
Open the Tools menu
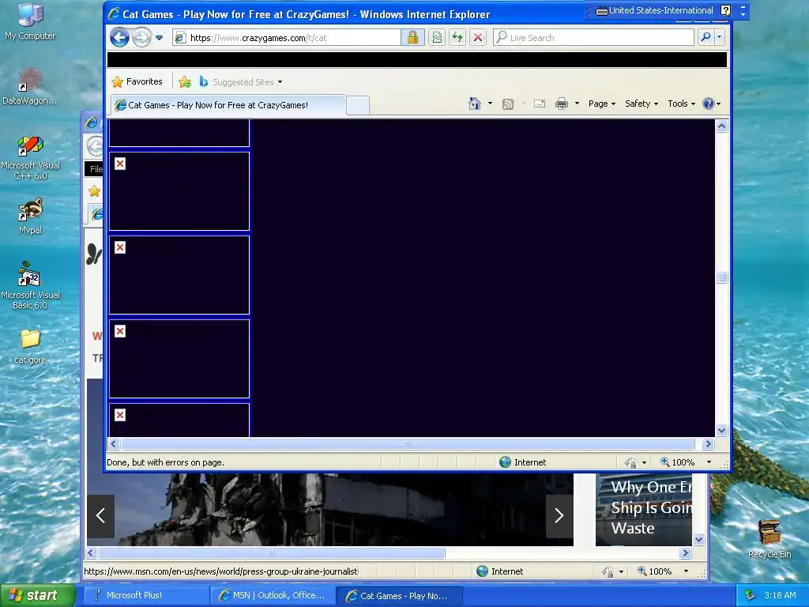click(x=681, y=104)
